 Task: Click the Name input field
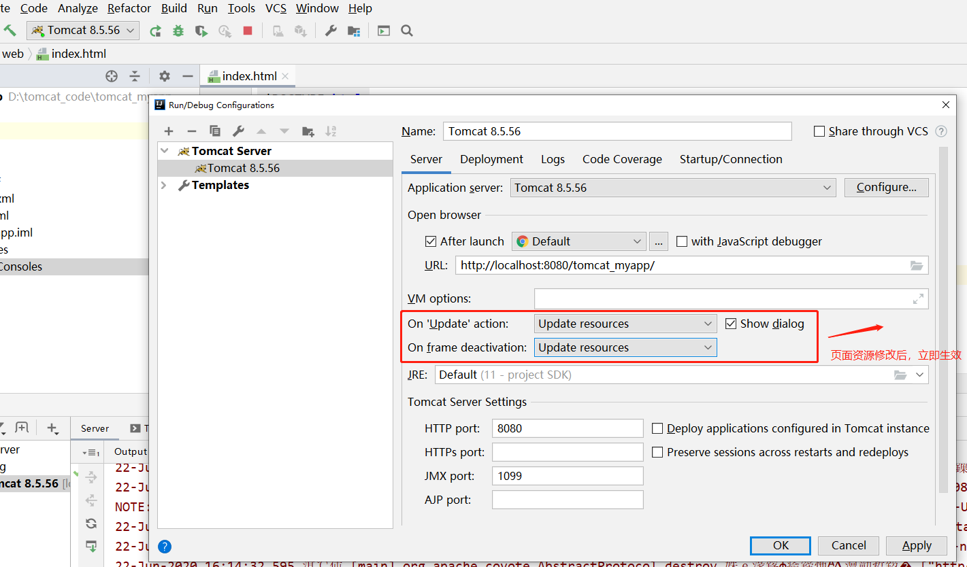click(x=617, y=131)
